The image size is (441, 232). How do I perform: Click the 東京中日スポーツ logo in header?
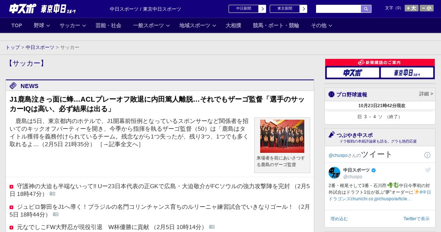click(x=58, y=9)
